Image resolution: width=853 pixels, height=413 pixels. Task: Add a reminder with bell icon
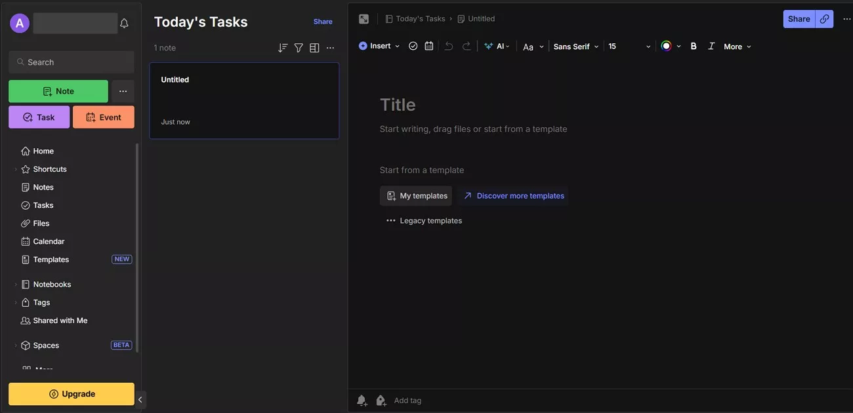click(x=362, y=401)
